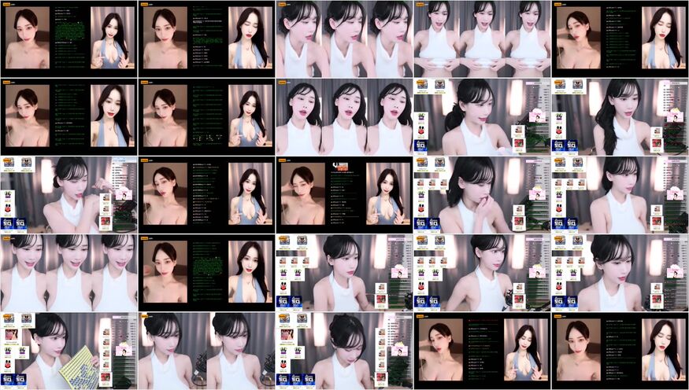Open frame with hand raised near hair
The width and height of the screenshot is (689, 390).
[69, 194]
